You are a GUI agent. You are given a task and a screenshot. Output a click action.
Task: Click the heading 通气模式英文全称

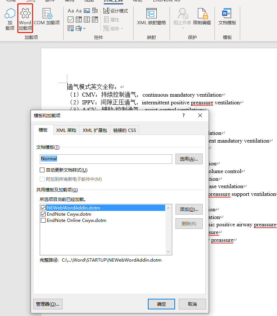[92, 87]
